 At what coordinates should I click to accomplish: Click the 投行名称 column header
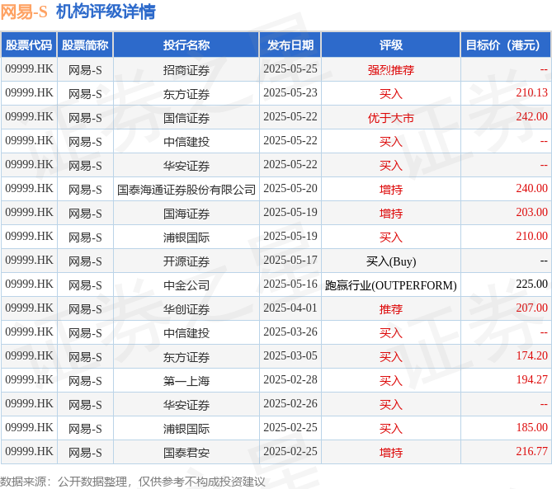pyautogui.click(x=186, y=45)
